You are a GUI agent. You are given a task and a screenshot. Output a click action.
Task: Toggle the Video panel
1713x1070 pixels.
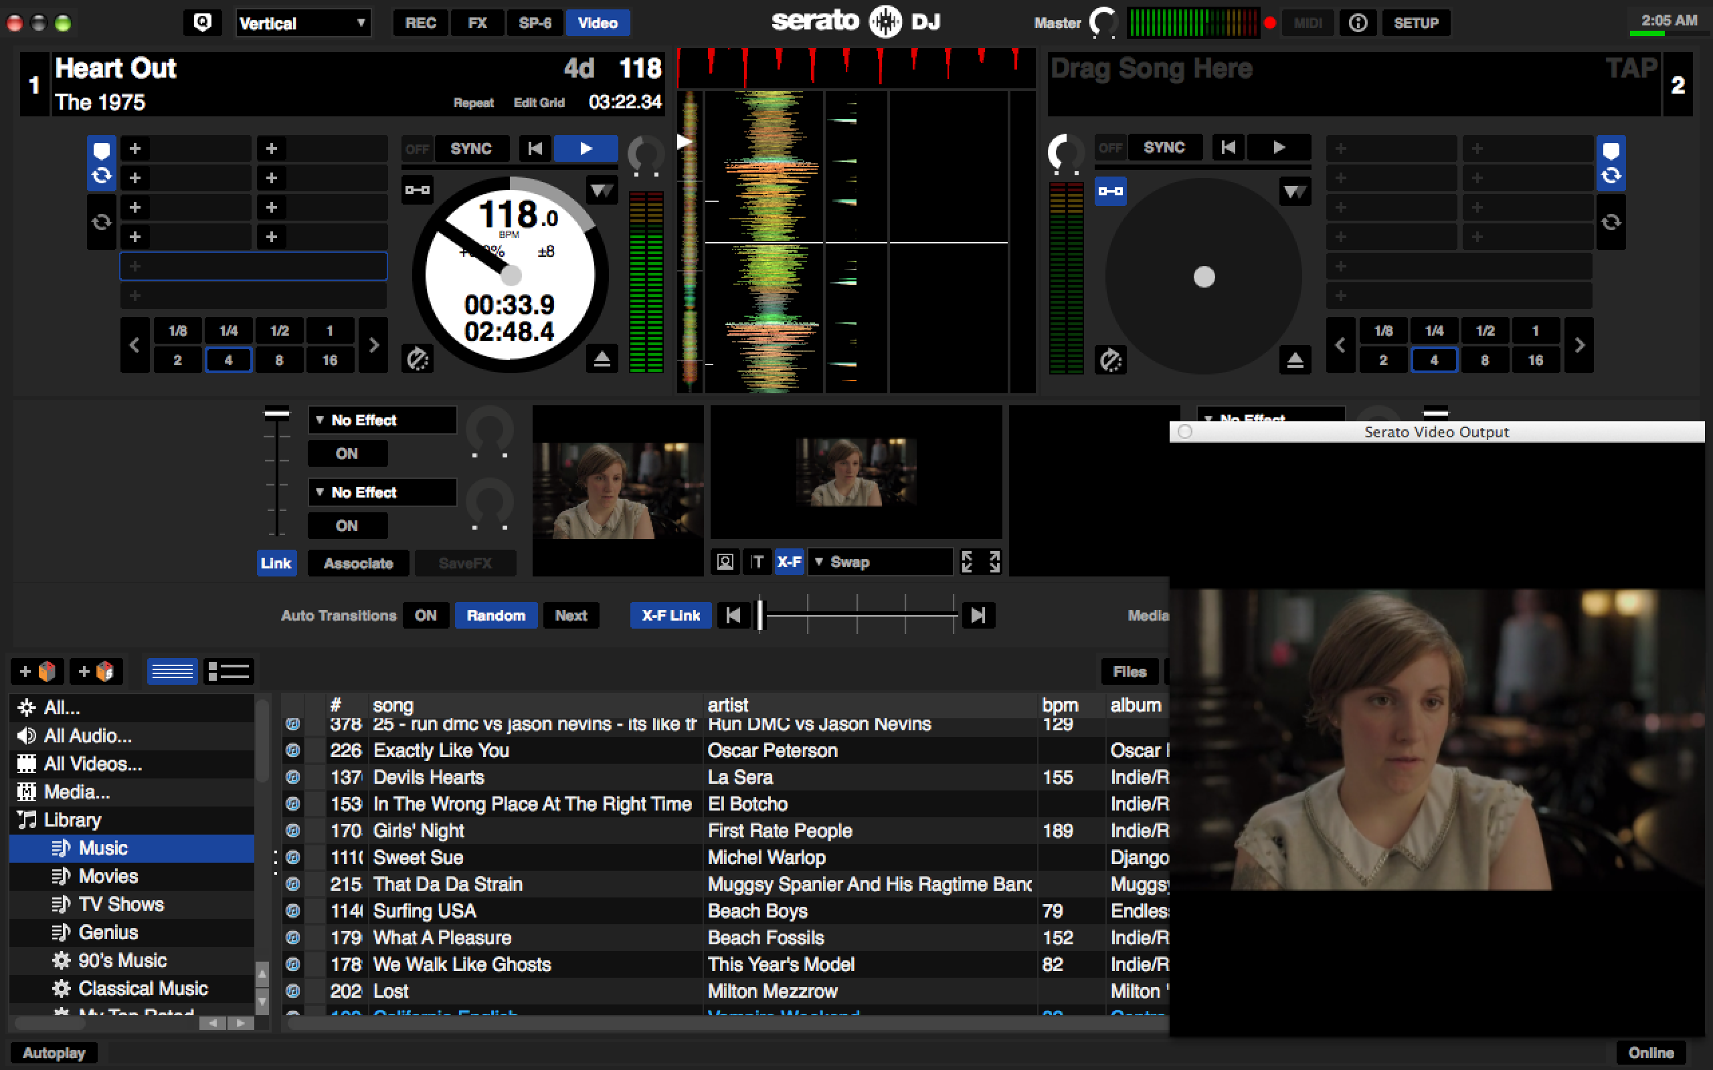[x=598, y=23]
